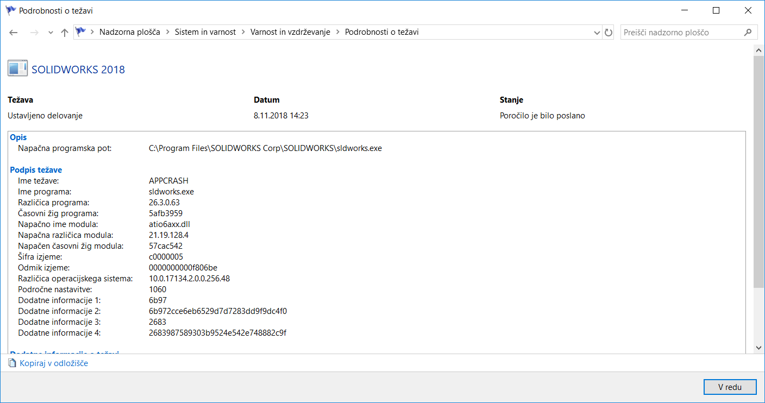765x403 pixels.
Task: Expand the address bar history dropdown
Action: (598, 33)
